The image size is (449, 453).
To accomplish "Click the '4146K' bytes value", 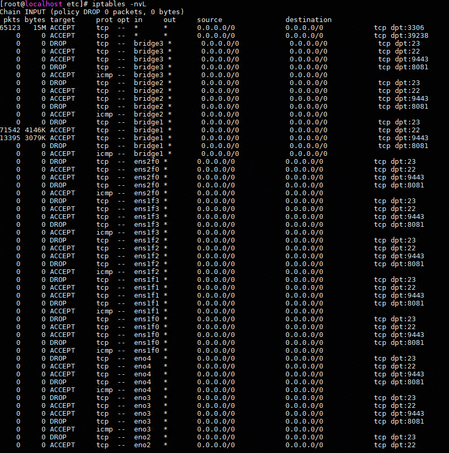I will click(x=35, y=130).
